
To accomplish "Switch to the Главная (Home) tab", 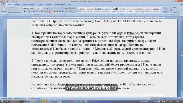I will click(9, 5).
